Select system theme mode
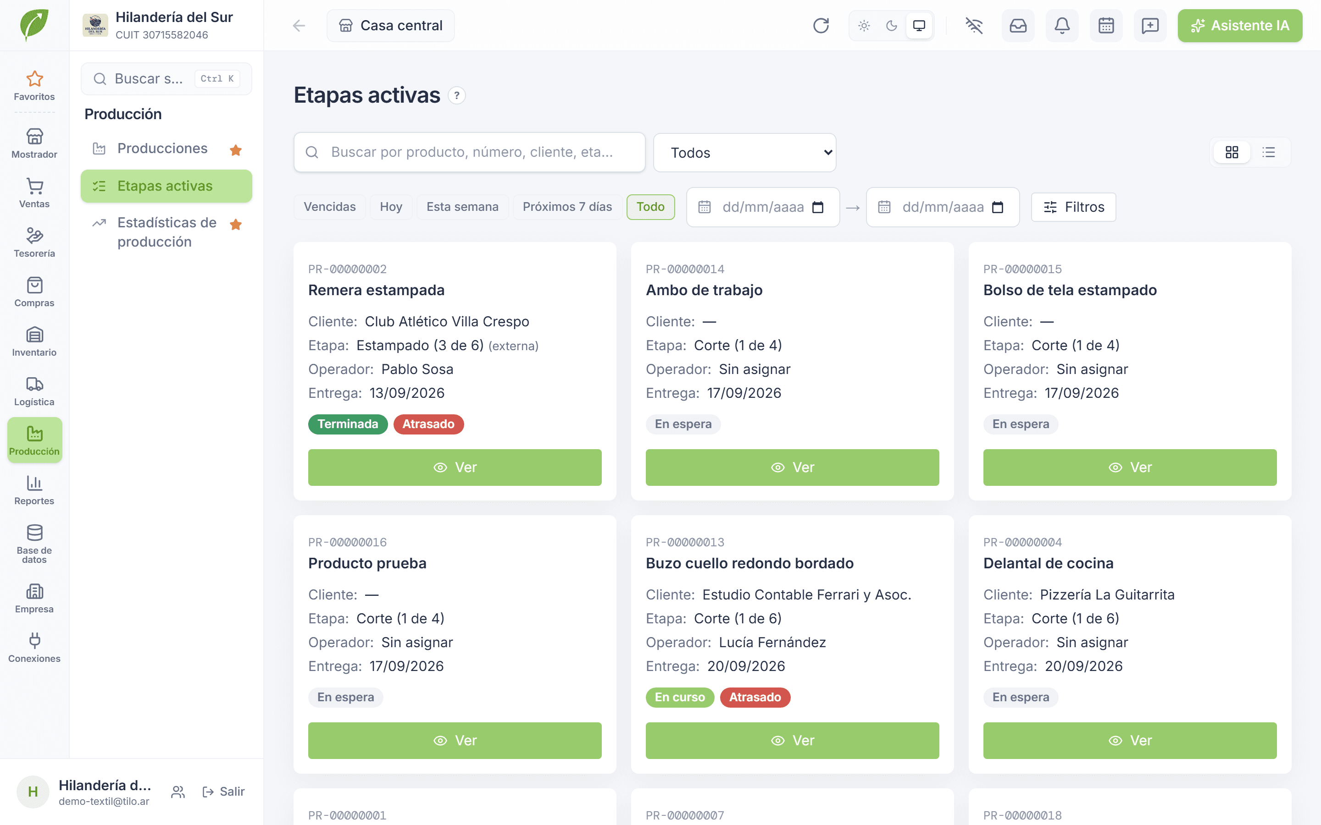The width and height of the screenshot is (1321, 825). click(x=919, y=26)
